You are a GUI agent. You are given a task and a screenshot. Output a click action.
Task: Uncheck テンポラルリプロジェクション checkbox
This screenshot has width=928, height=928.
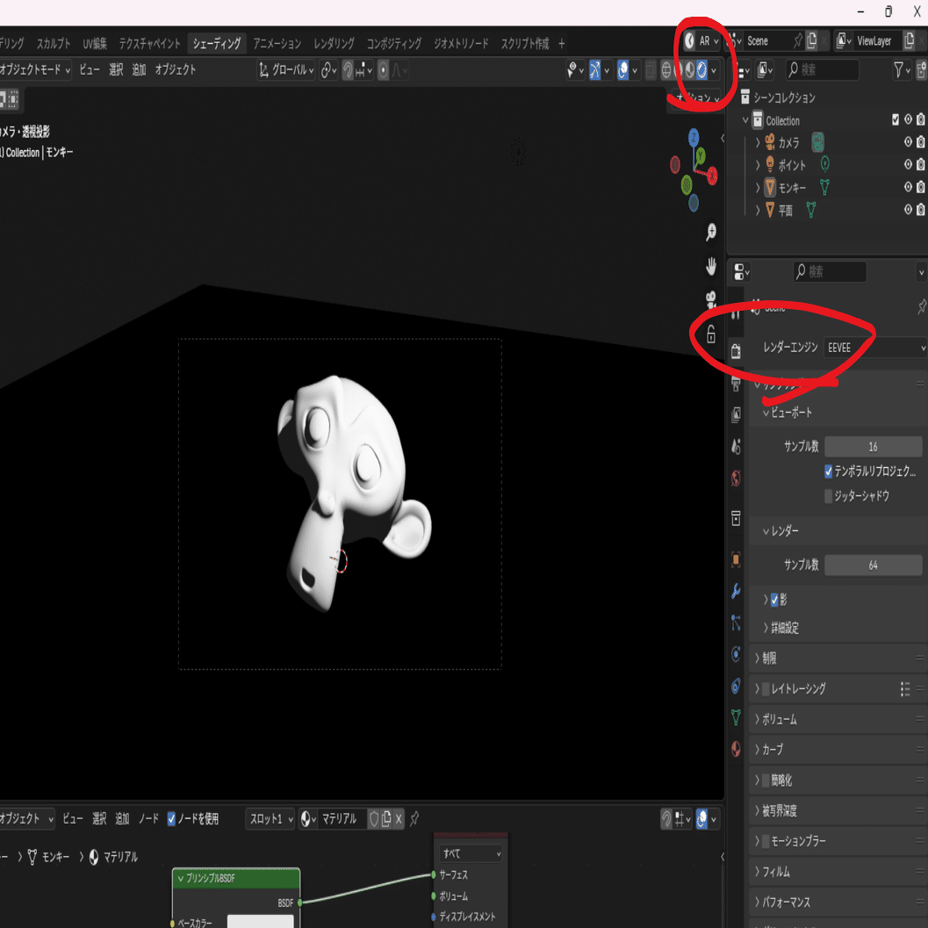pos(829,471)
